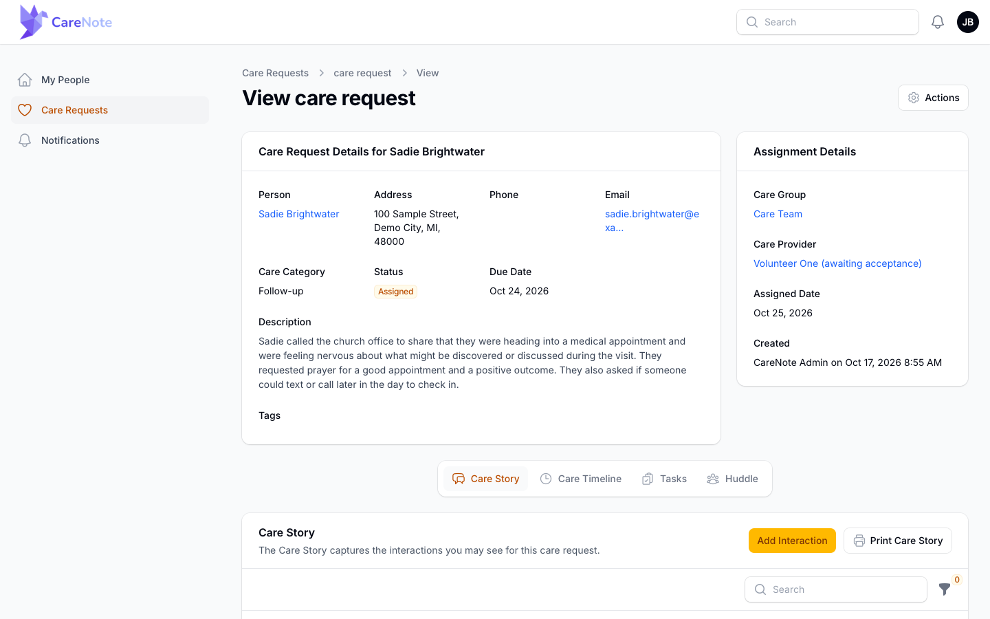Click the Care Timeline clock icon
Viewport: 990px width, 619px height.
pyautogui.click(x=546, y=479)
